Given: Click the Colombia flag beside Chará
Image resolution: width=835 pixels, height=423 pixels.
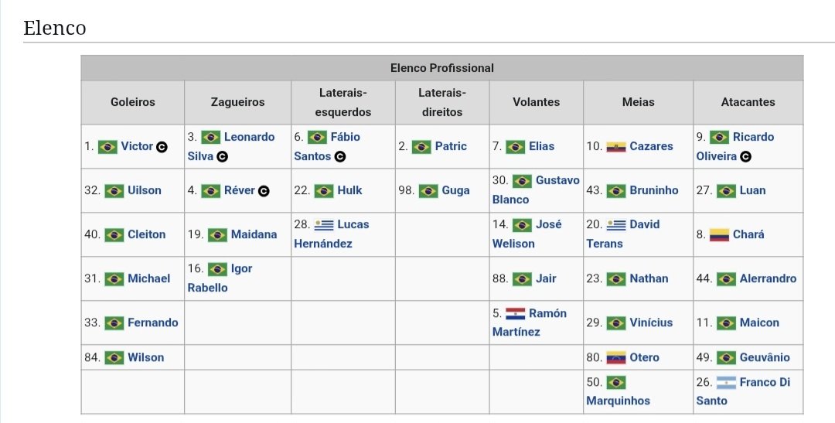Looking at the screenshot, I should 719,235.
